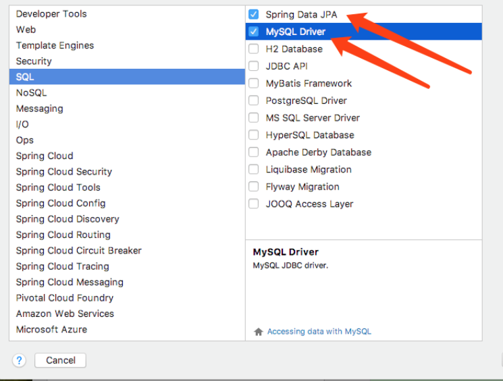Screen dimensions: 503x381
Task: Click the Cancel button
Action: click(60, 361)
